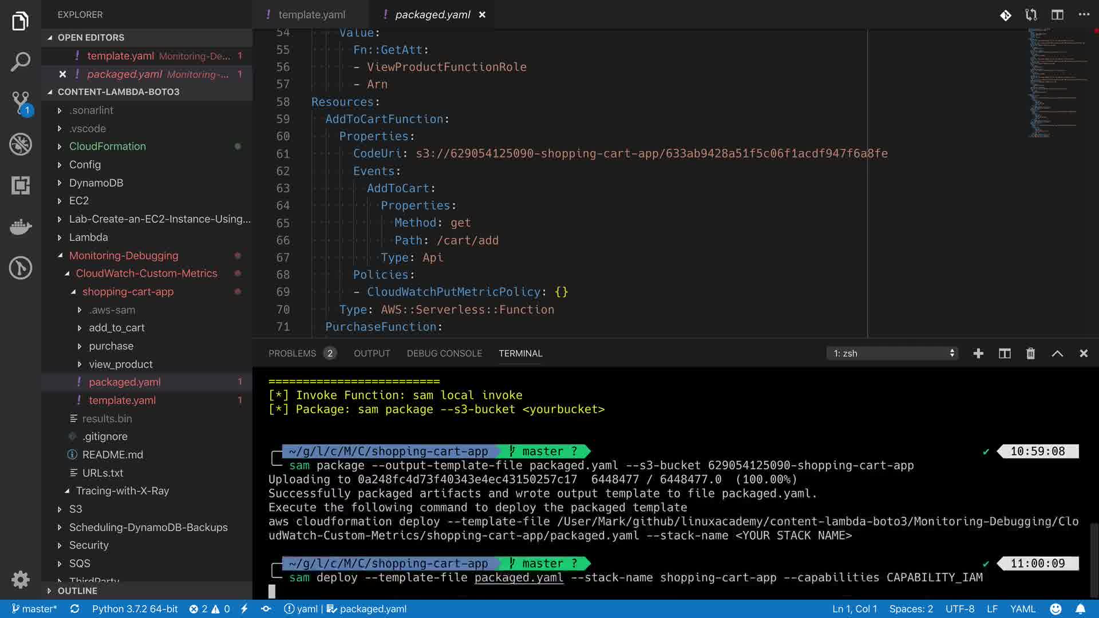Click the Manage settings gear icon

pyautogui.click(x=21, y=580)
